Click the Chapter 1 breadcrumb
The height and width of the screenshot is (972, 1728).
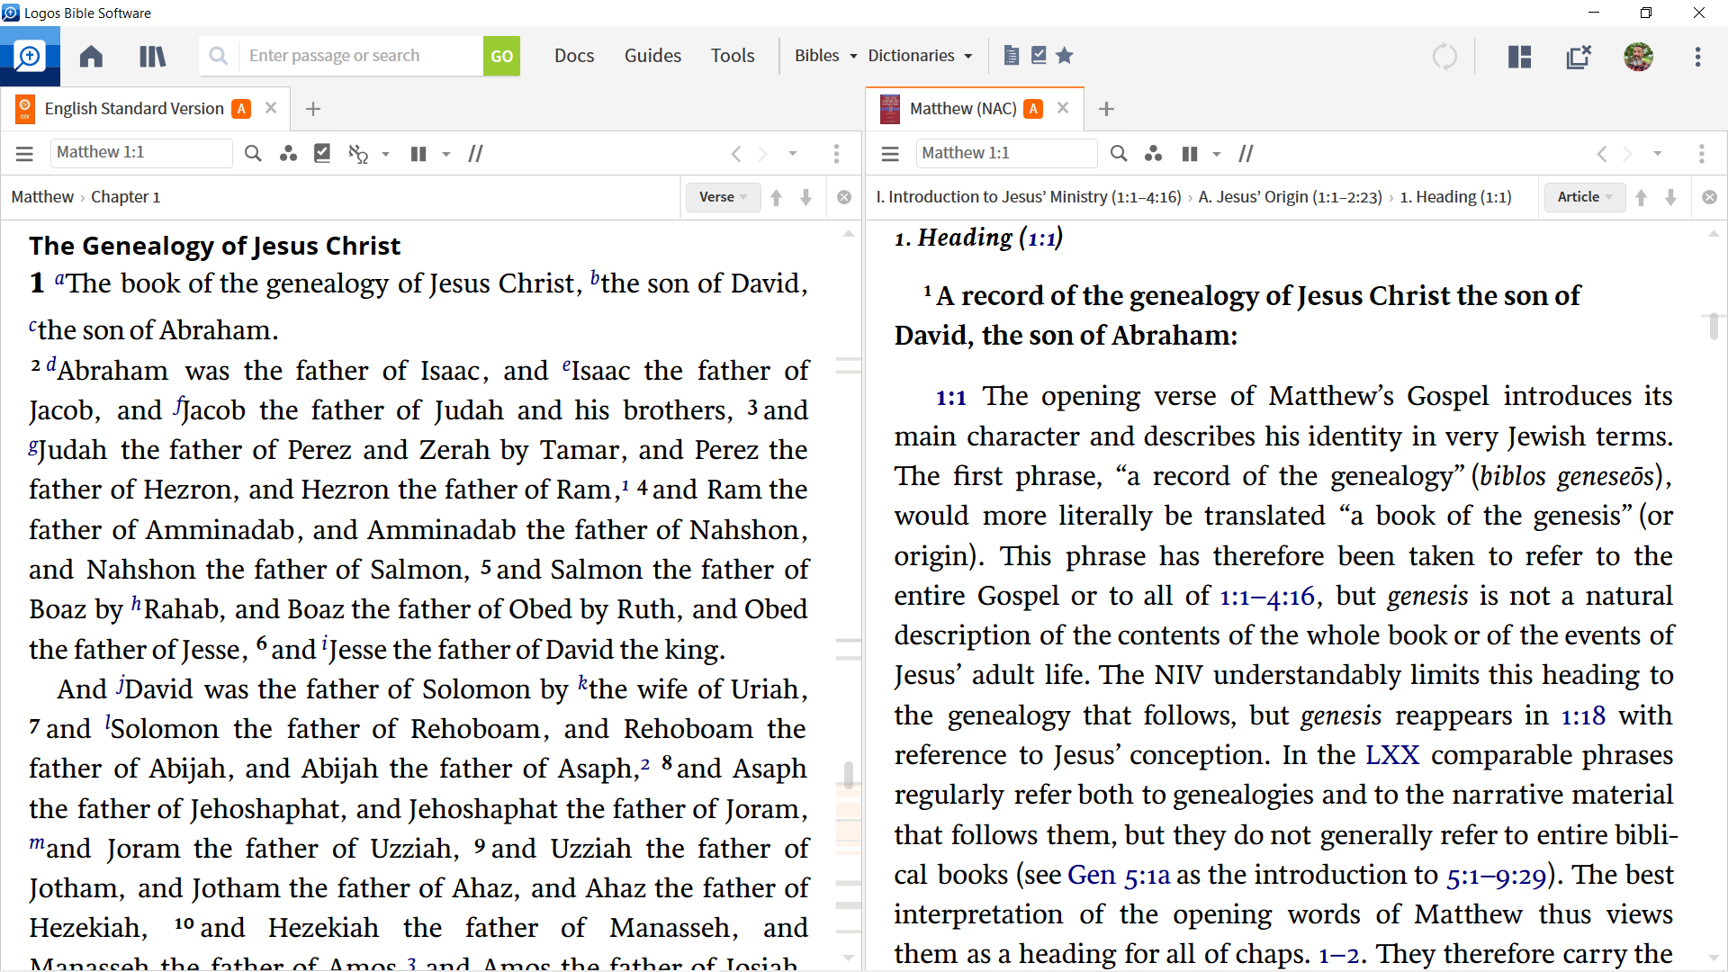(125, 197)
